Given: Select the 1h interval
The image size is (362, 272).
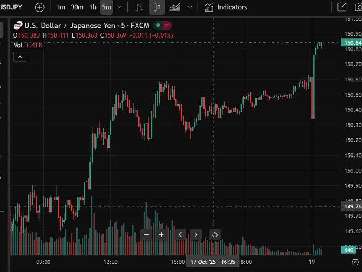Looking at the screenshot, I should point(93,7).
